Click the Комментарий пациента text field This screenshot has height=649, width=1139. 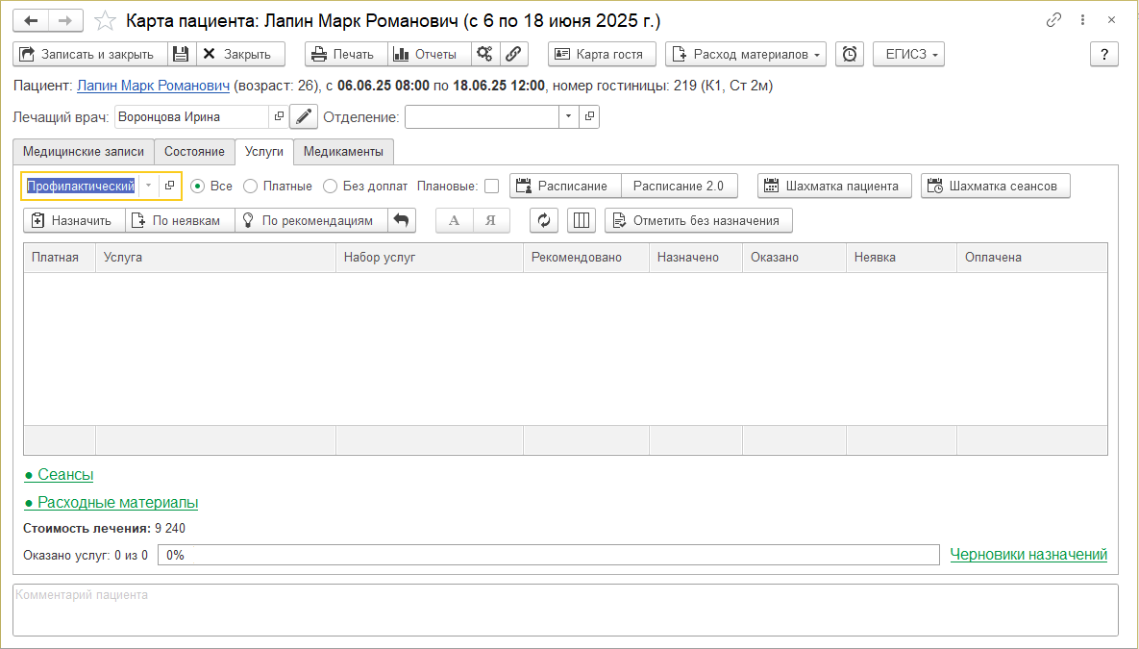[x=565, y=611]
